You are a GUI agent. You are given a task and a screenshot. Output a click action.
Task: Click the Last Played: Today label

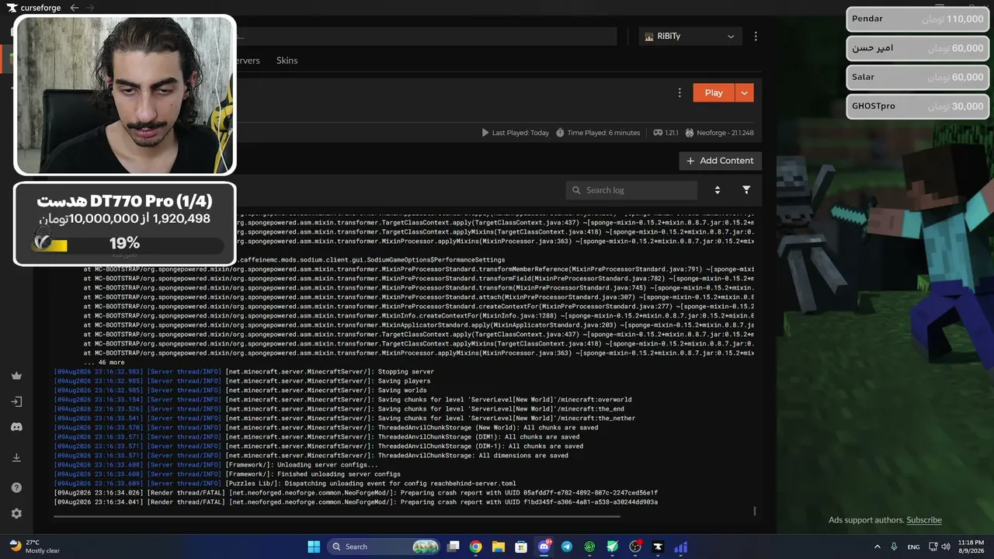(515, 133)
